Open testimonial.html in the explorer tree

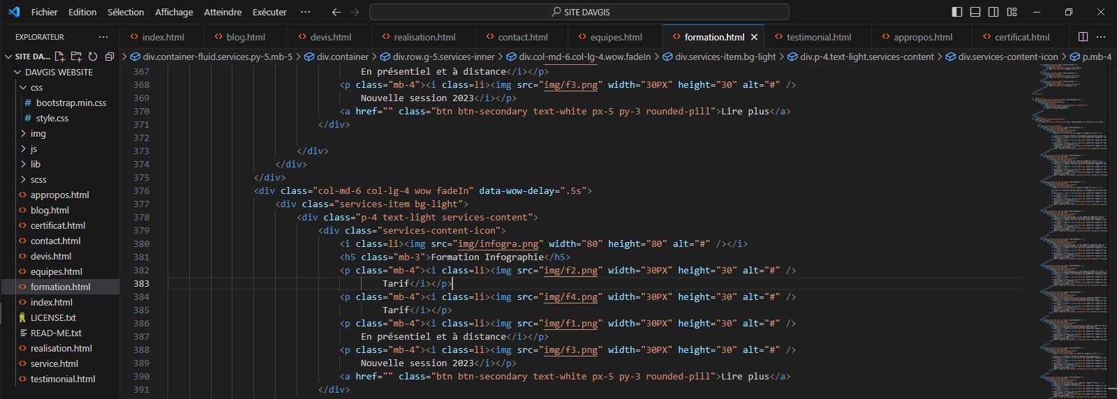[x=63, y=379]
